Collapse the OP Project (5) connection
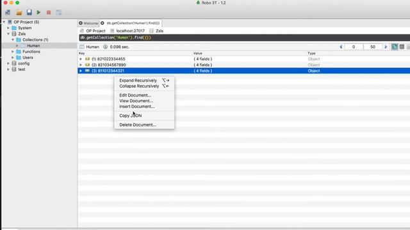This screenshot has width=410, height=230. 4,22
